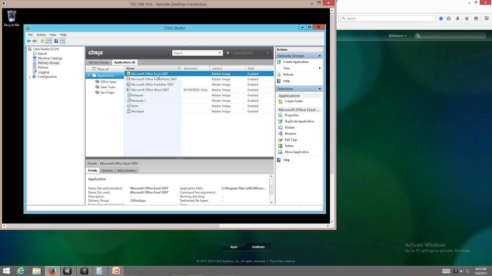492x276 pixels.
Task: Open the Firefox hamburger menu
Action: [x=486, y=18]
